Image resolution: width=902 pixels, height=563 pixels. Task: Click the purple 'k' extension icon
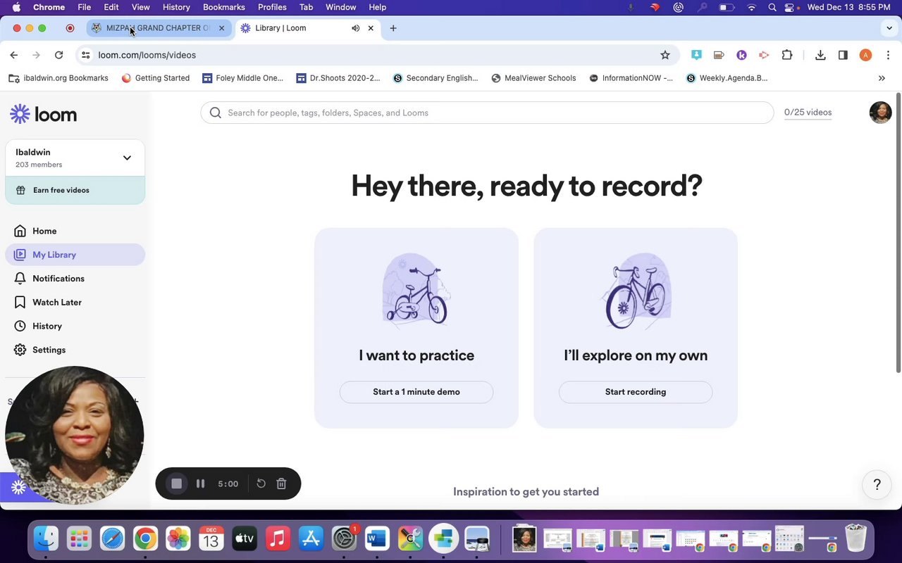741,55
